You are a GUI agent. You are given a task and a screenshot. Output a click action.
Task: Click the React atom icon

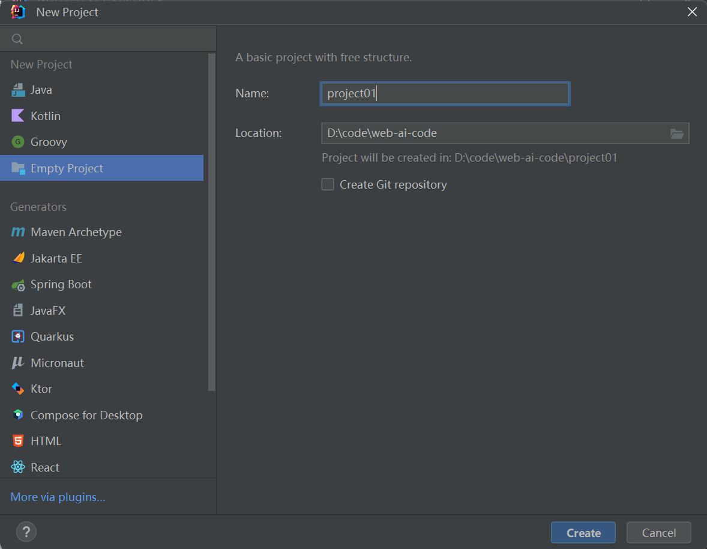pyautogui.click(x=18, y=467)
